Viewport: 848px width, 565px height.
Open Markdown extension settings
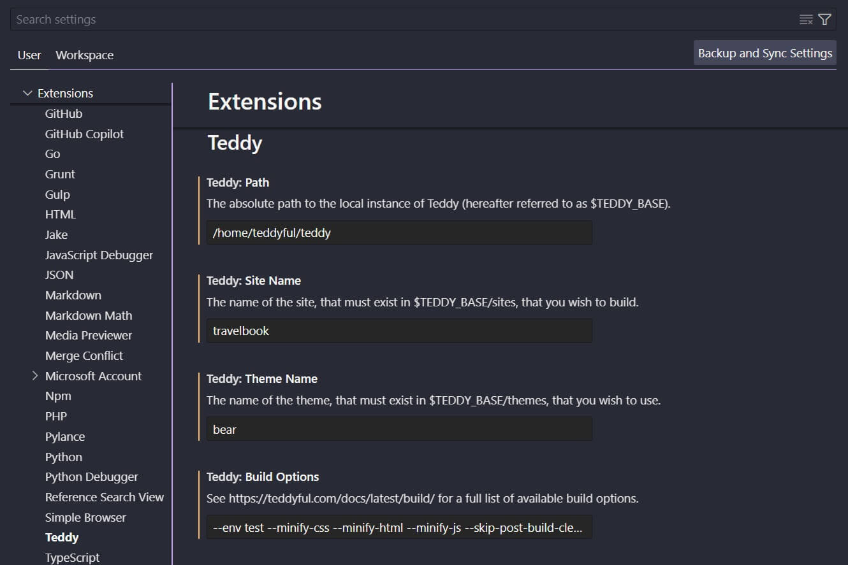(x=73, y=295)
